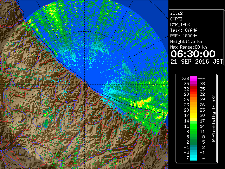225x169 pixels.
Task: Click the "-7" legend label
Action: click(x=186, y=158)
